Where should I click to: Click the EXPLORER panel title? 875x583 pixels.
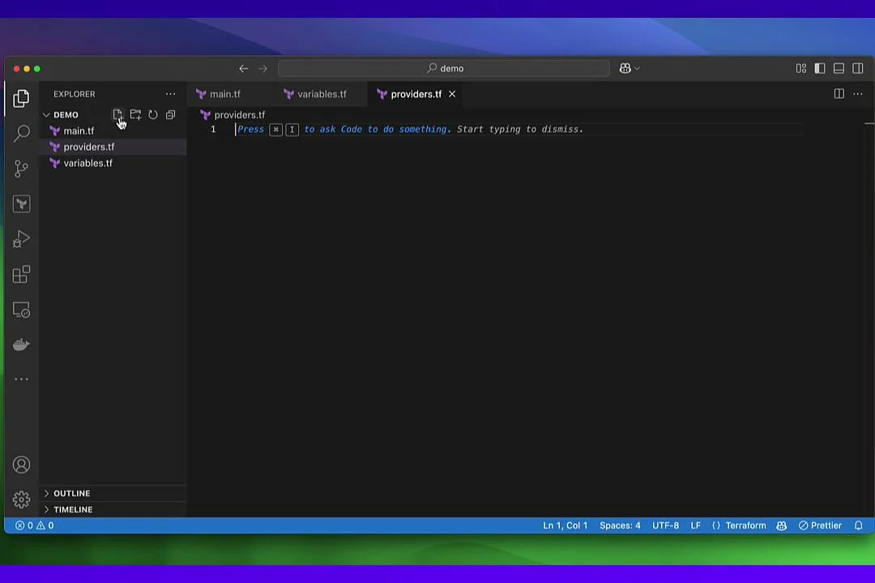[x=75, y=94]
